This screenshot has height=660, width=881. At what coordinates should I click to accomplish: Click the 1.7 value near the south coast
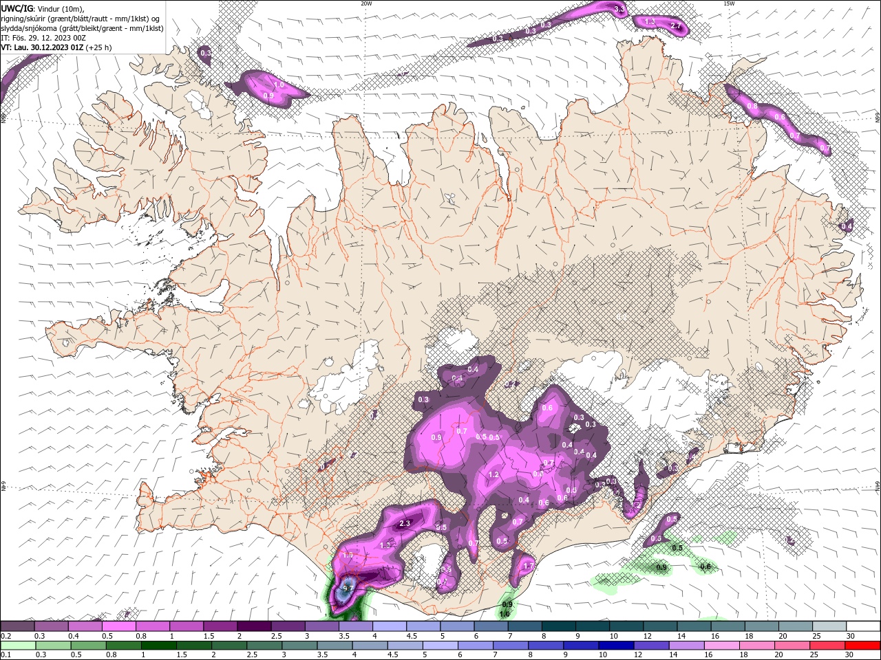tap(529, 566)
